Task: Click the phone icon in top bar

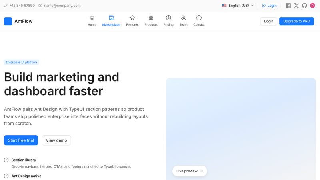Action: point(6,6)
